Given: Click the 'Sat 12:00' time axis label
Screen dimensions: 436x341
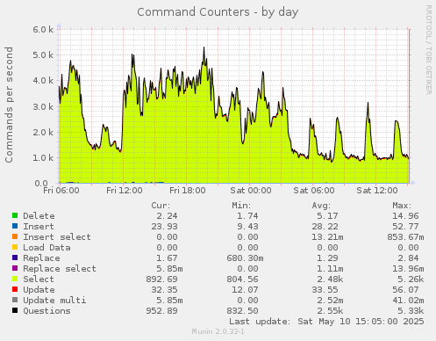Looking at the screenshot, I should tap(377, 191).
